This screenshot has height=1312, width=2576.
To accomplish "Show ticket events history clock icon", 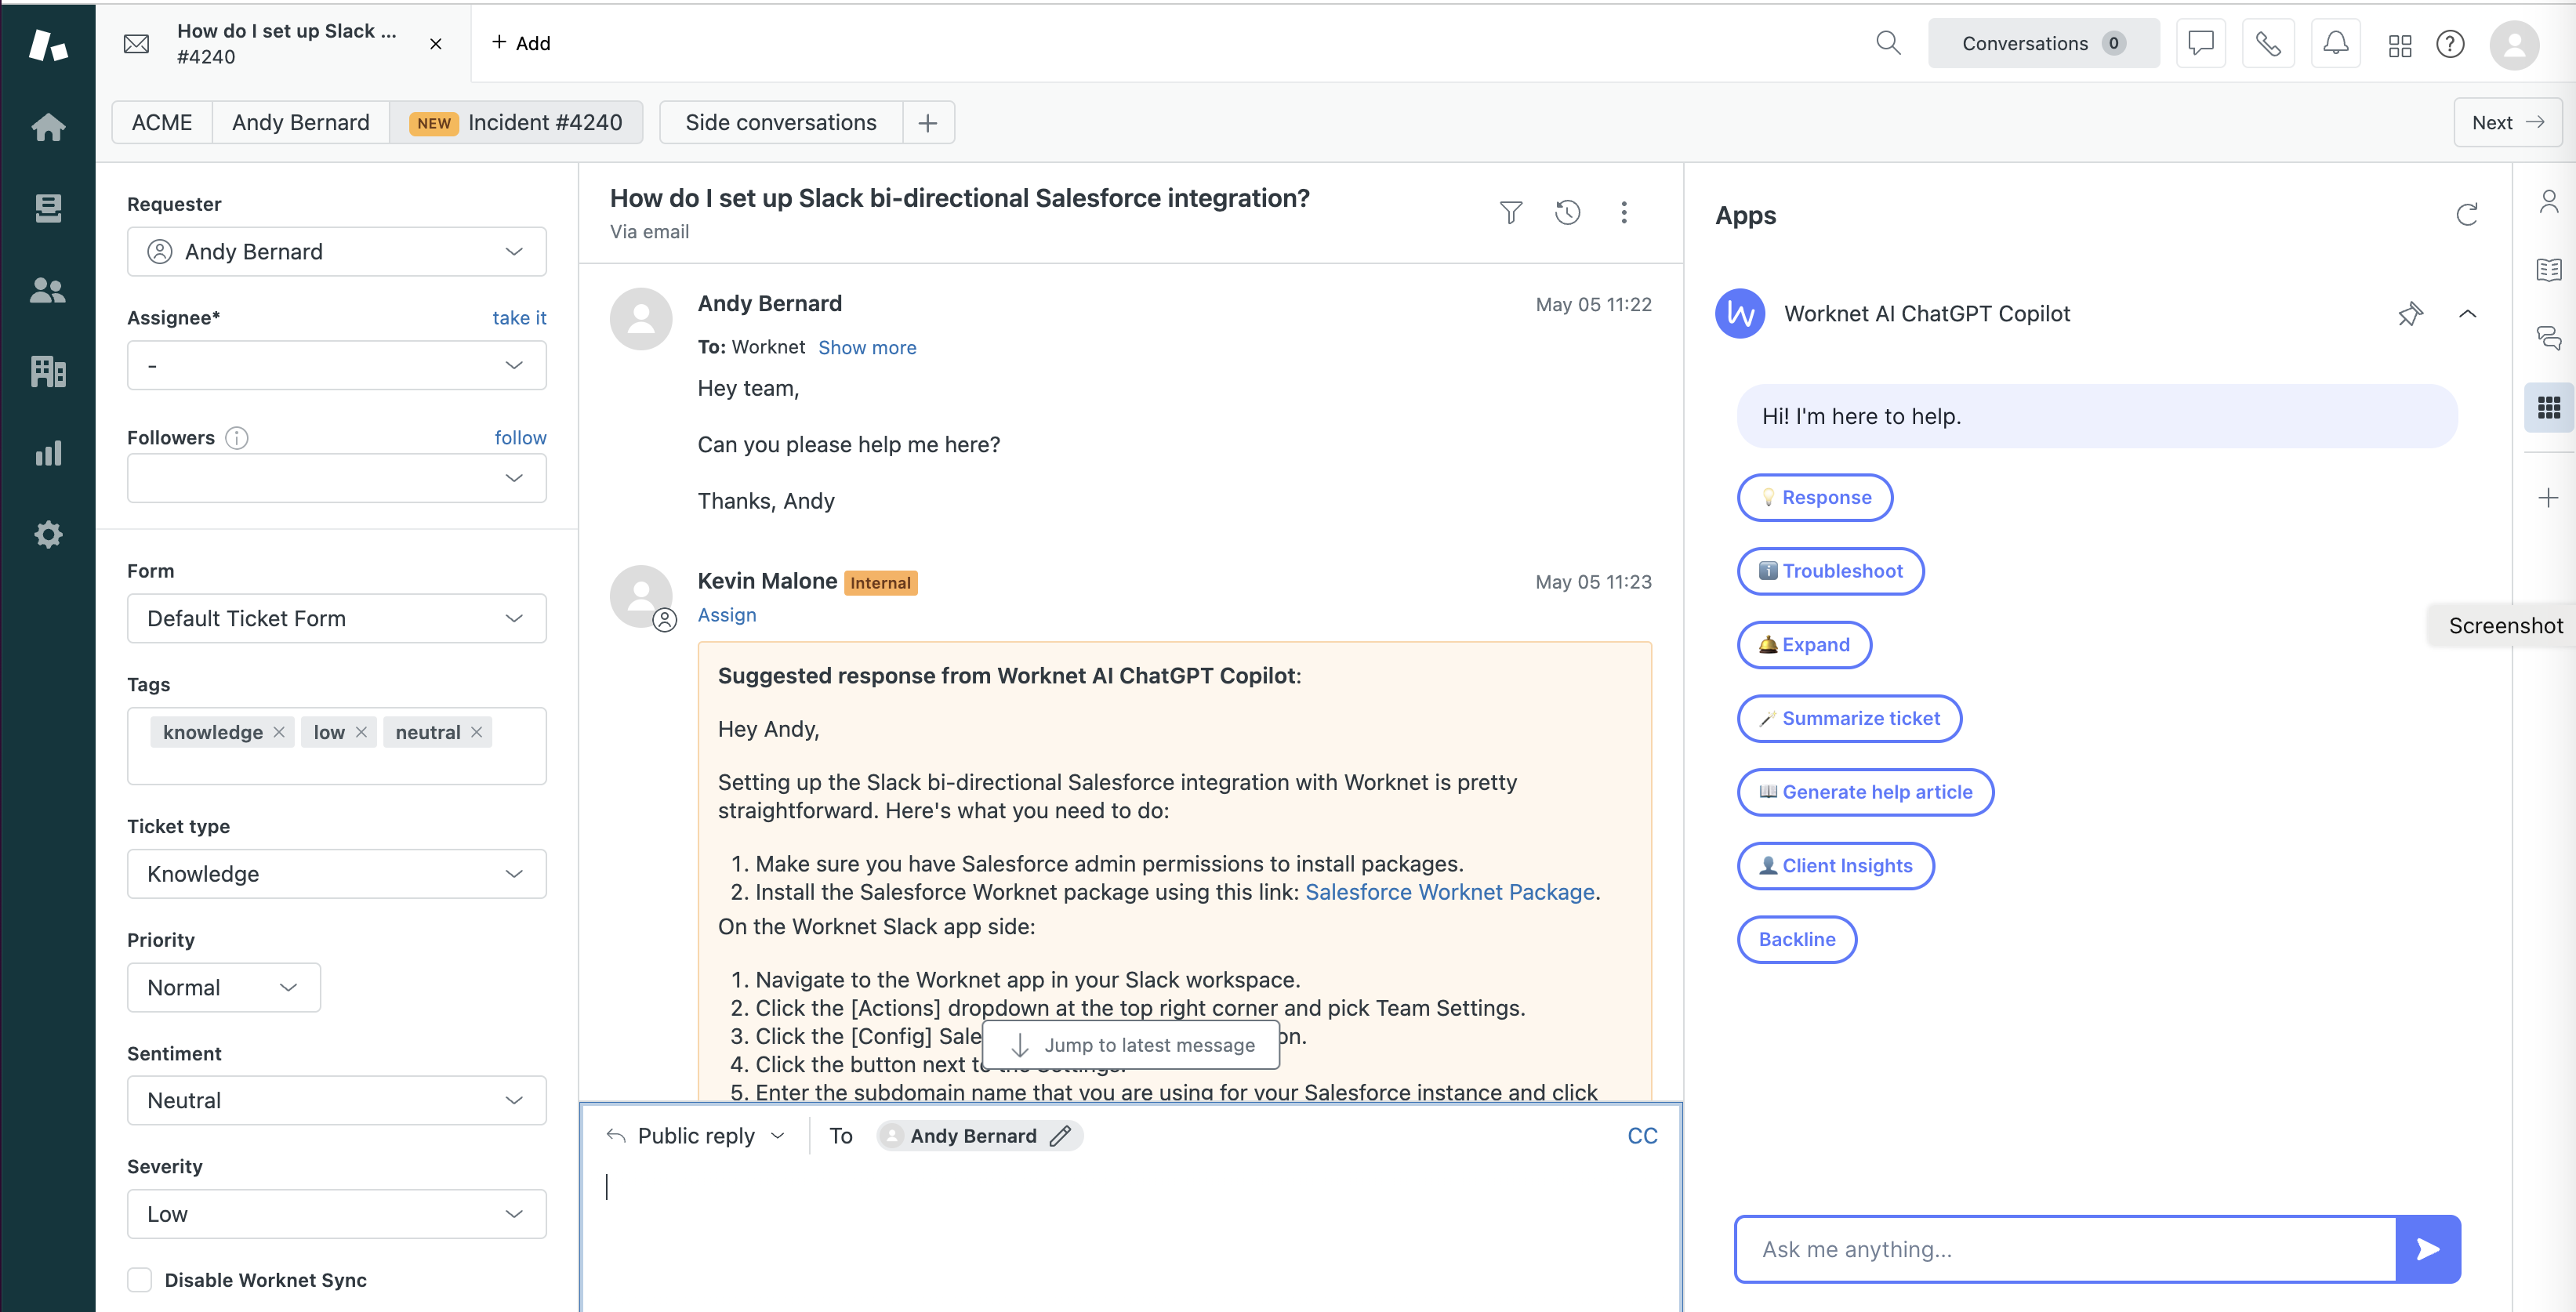I will pos(1567,212).
